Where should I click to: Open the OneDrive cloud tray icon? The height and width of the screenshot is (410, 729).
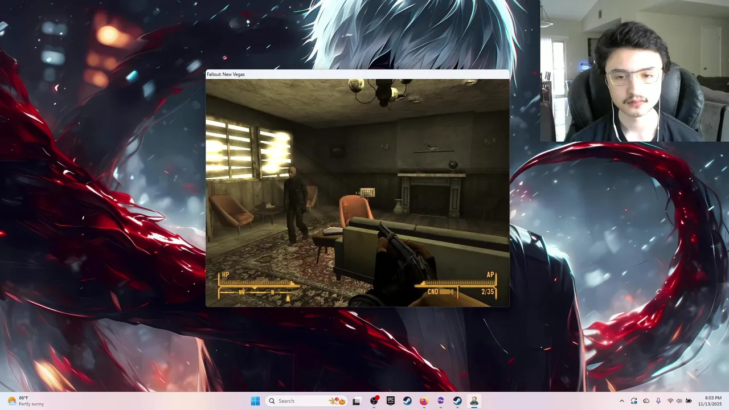[x=646, y=401]
